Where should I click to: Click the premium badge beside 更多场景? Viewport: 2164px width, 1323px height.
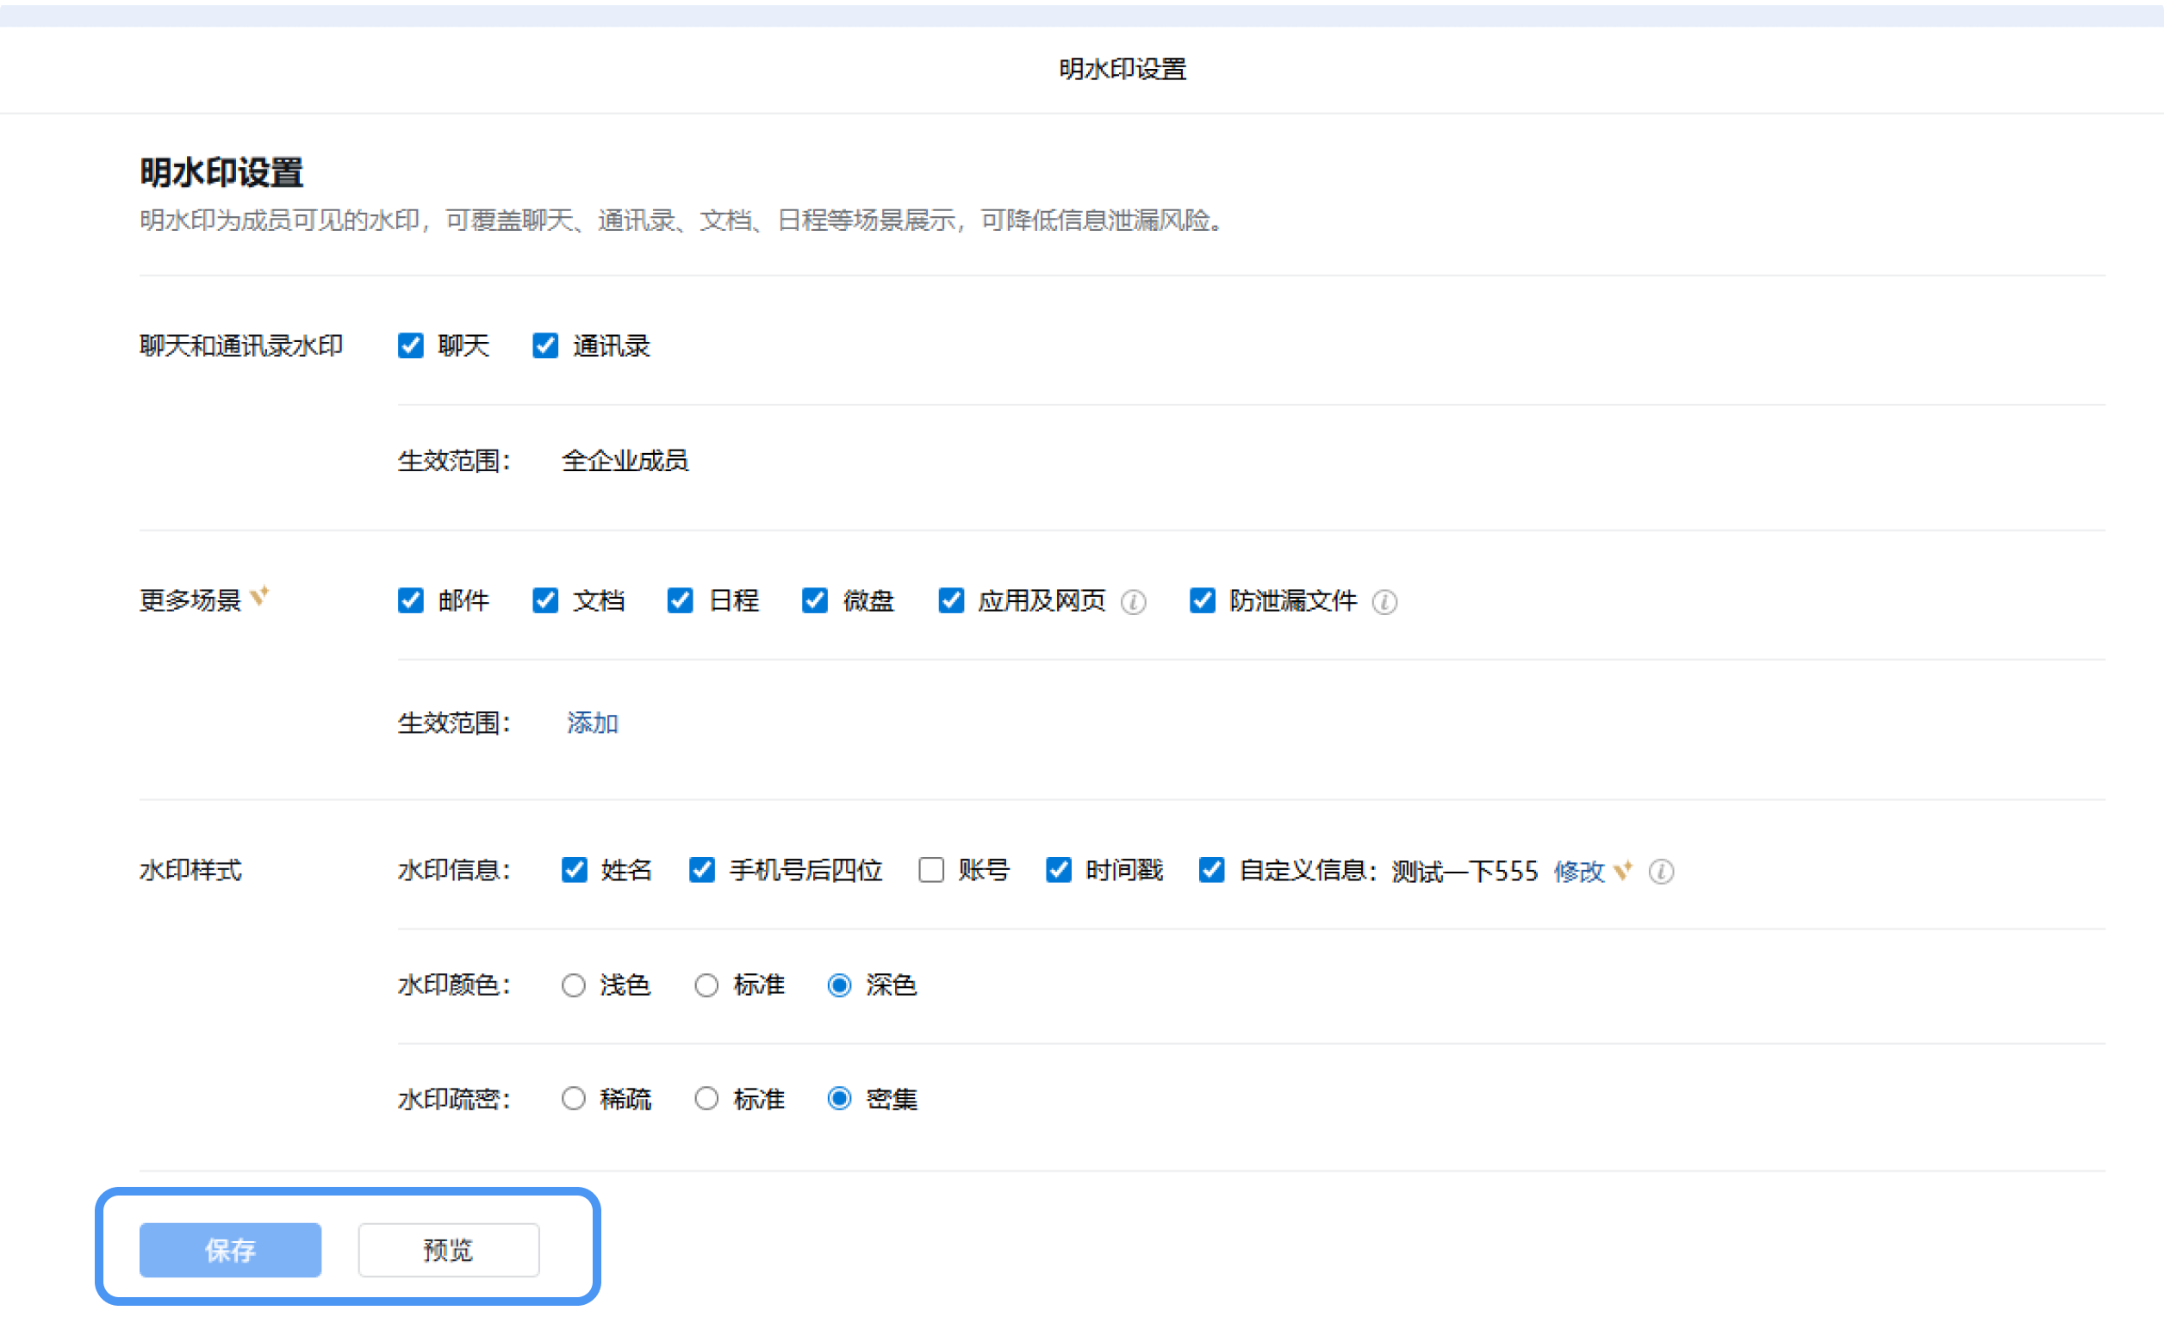[259, 596]
